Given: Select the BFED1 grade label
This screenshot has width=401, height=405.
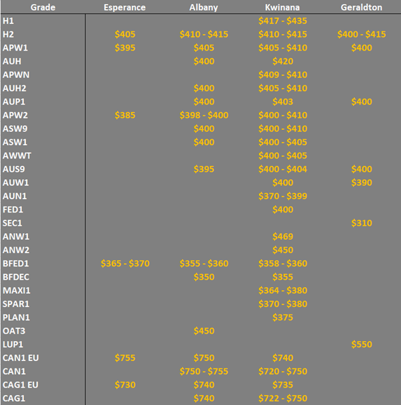Looking at the screenshot, I should 16,263.
